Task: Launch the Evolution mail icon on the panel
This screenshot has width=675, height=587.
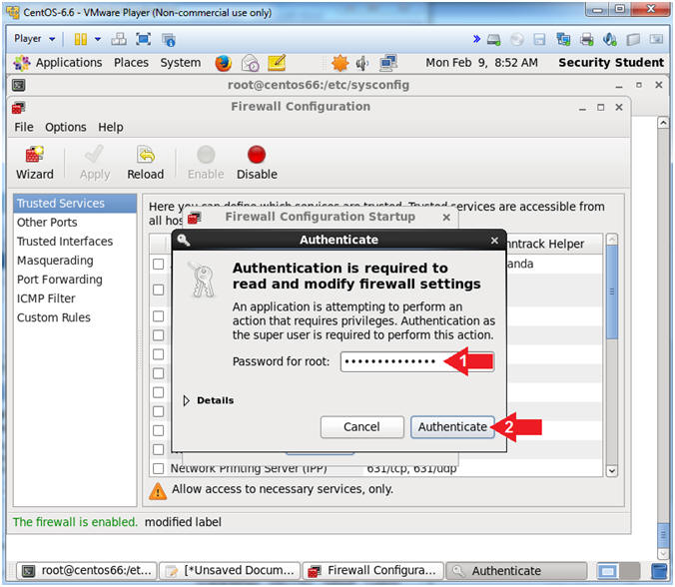Action: pyautogui.click(x=250, y=63)
